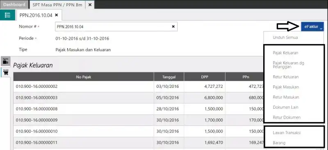Choose Pajak Masukan from the dropdown list
This screenshot has width=328, height=150.
click(x=286, y=87)
